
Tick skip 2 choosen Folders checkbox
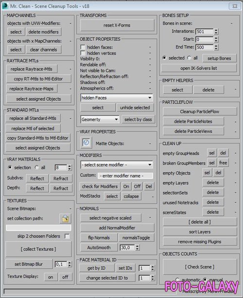[x=67, y=236]
